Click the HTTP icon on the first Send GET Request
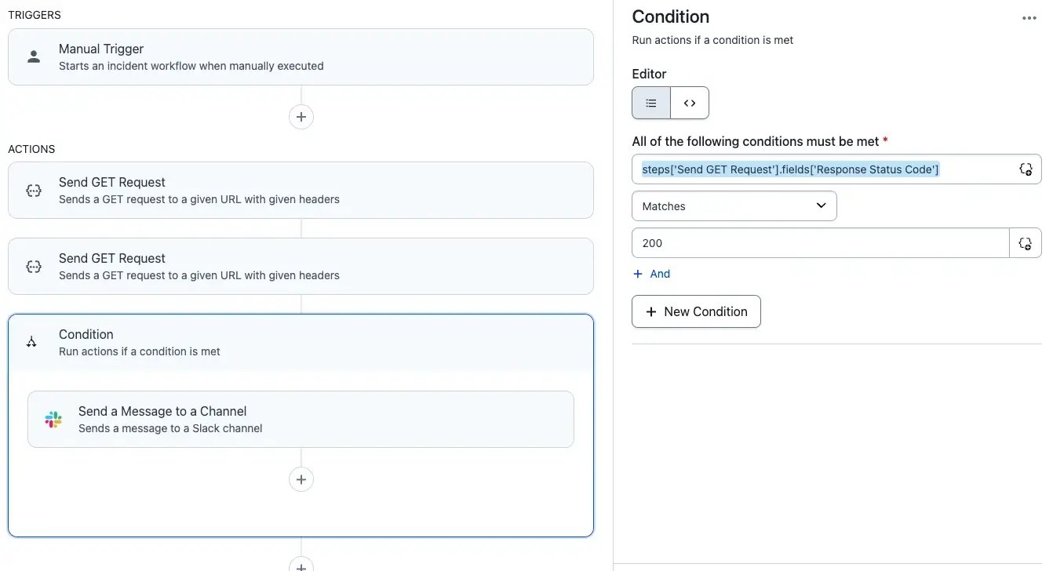This screenshot has width=1053, height=571. tap(32, 190)
